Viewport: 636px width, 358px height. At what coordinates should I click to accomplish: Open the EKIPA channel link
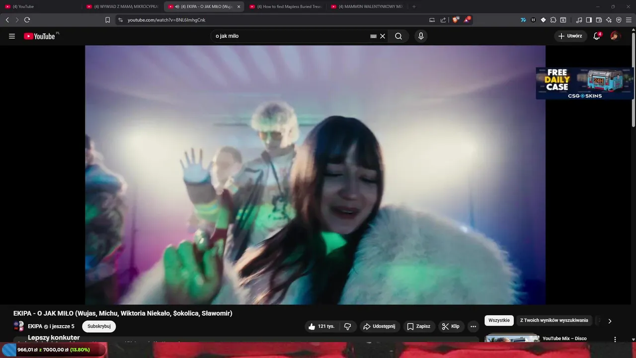click(35, 326)
